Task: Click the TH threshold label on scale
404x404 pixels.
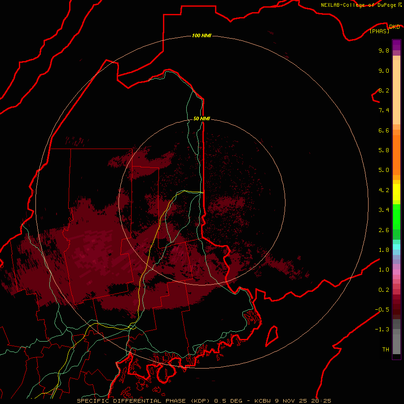Action: [386, 349]
